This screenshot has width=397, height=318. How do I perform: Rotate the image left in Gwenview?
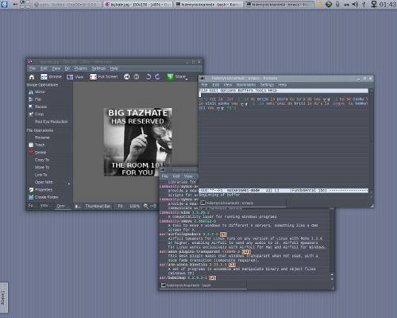point(148,77)
